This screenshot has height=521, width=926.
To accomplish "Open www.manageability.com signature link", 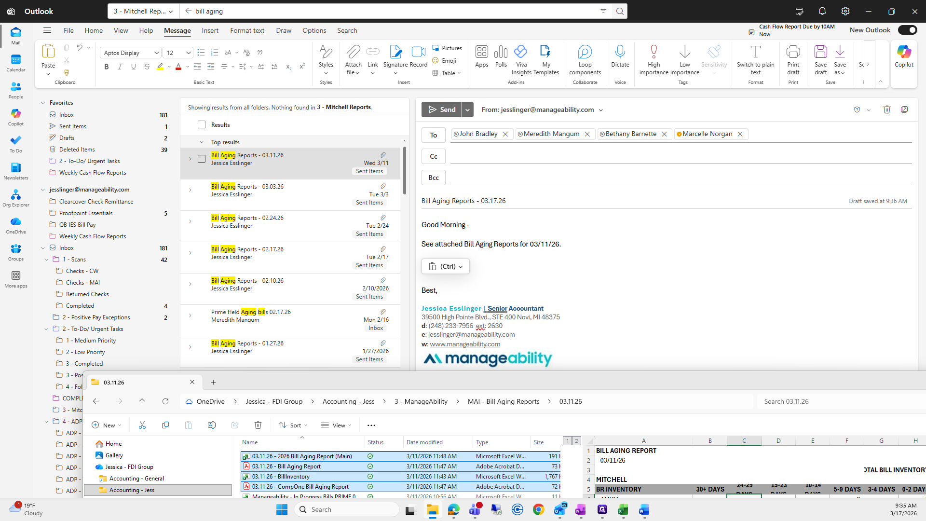I will (x=464, y=344).
